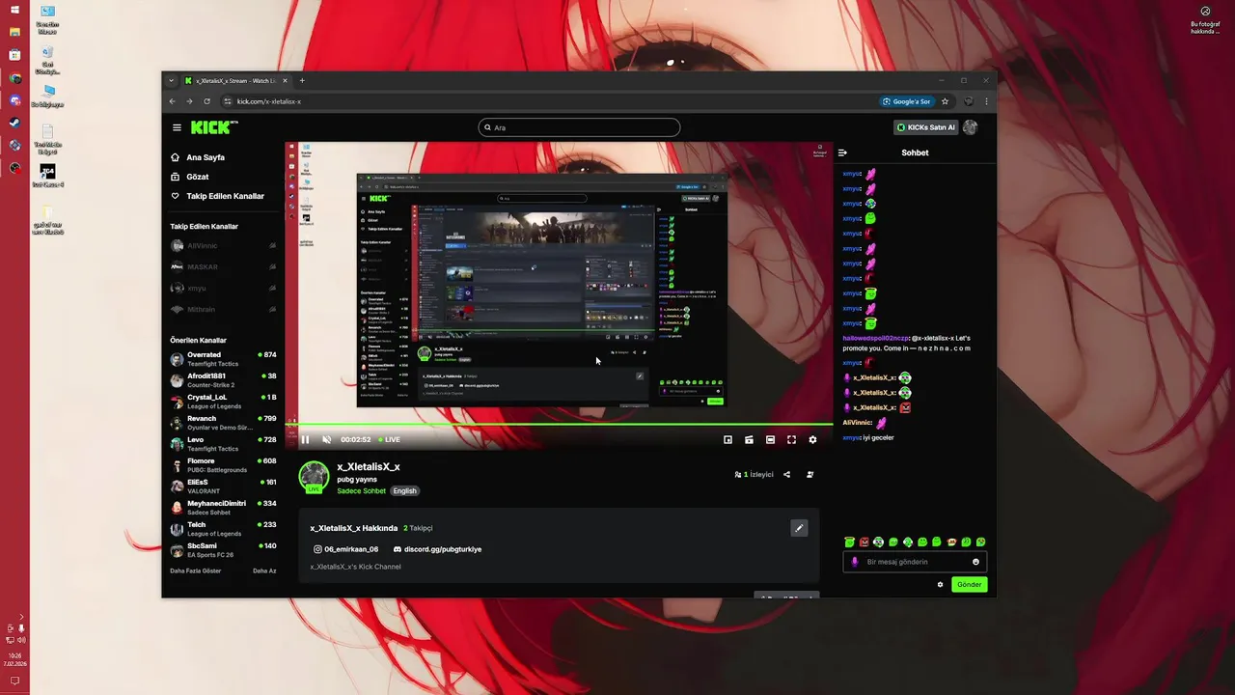This screenshot has height=695, width=1235.
Task: Edit channel About section pencil icon
Action: 799,528
